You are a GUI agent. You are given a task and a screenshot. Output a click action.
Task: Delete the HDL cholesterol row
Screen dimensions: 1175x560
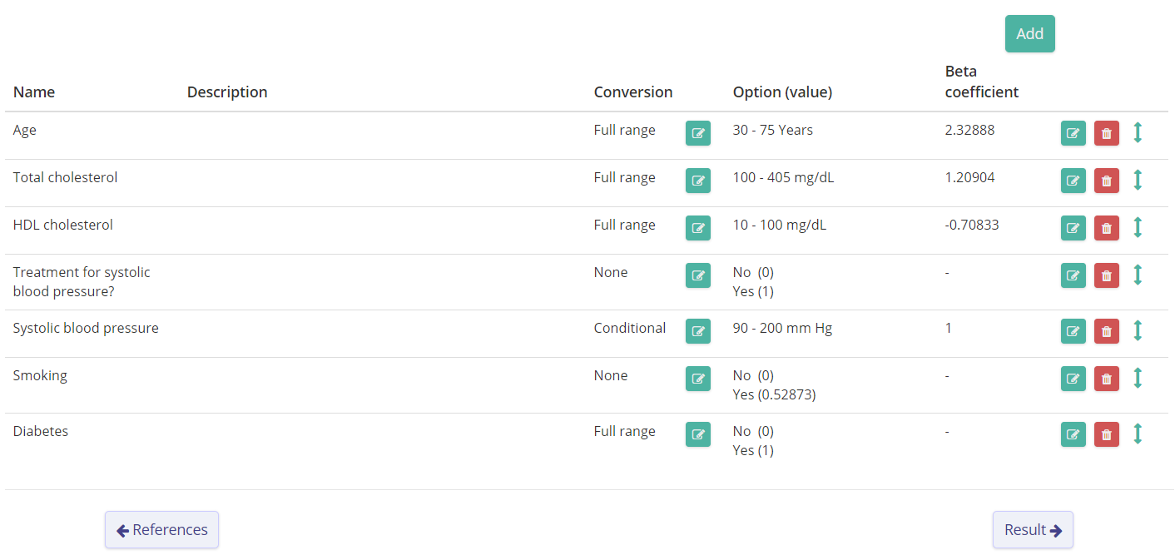pos(1106,228)
